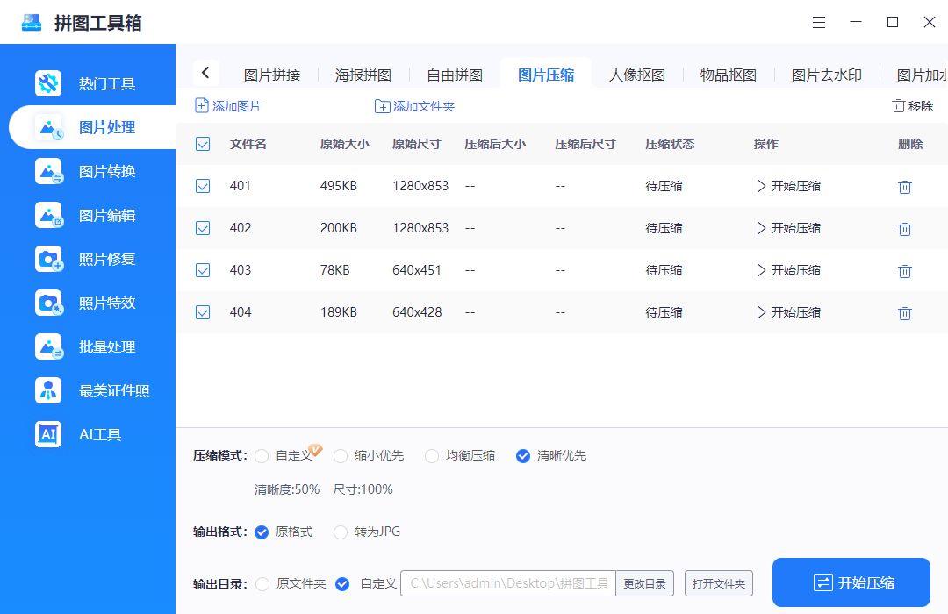The width and height of the screenshot is (948, 614).
Task: Uncheck the checkbox for file 403
Action: pos(203,270)
